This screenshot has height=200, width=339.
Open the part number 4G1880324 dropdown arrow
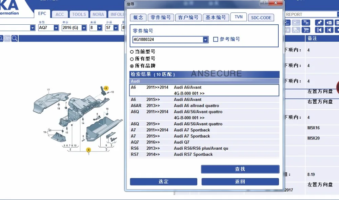point(205,40)
